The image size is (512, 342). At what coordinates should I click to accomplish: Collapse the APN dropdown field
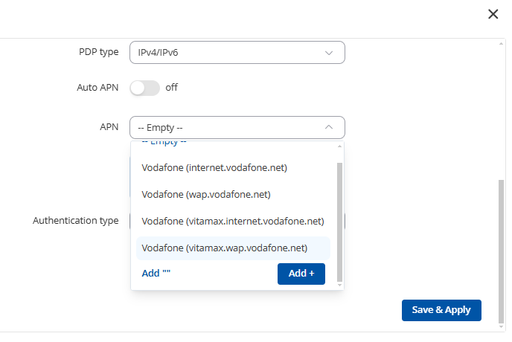tap(237, 127)
